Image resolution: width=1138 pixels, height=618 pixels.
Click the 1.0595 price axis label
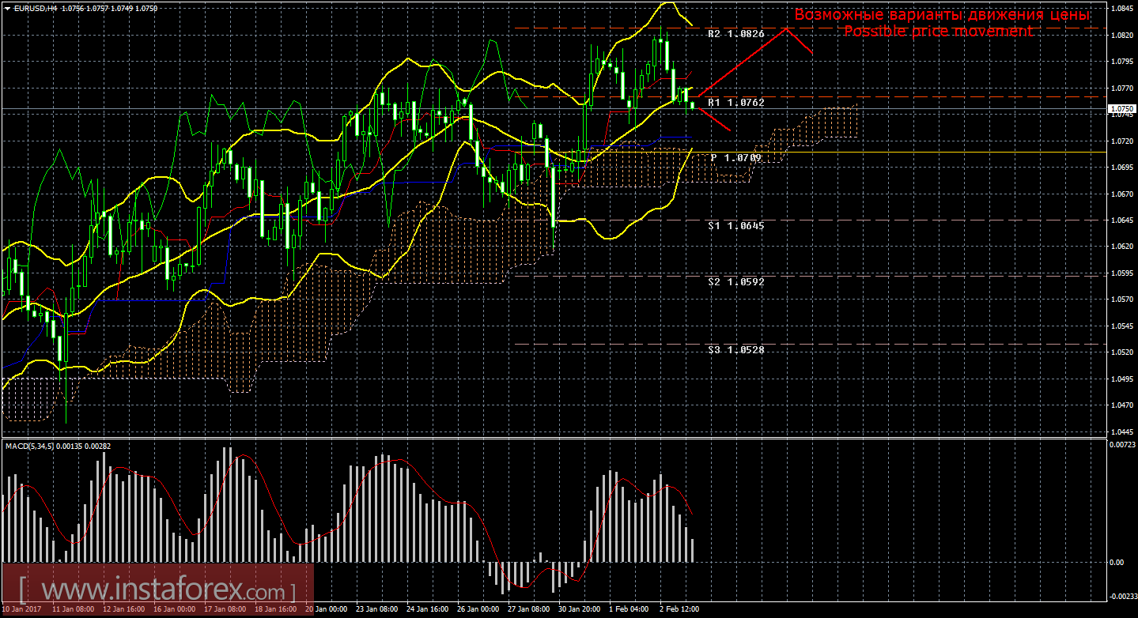coord(1121,273)
